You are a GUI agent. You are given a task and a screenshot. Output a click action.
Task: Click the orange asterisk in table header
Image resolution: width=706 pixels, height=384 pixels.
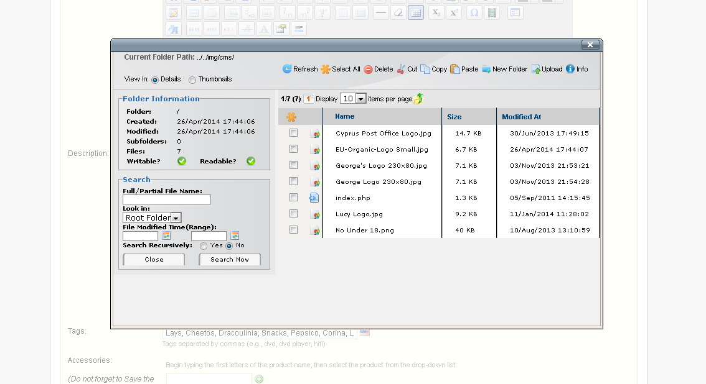[x=291, y=117]
